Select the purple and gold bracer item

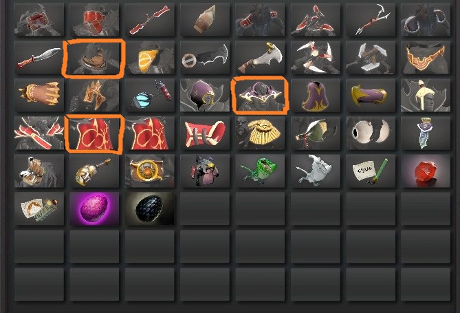(371, 96)
